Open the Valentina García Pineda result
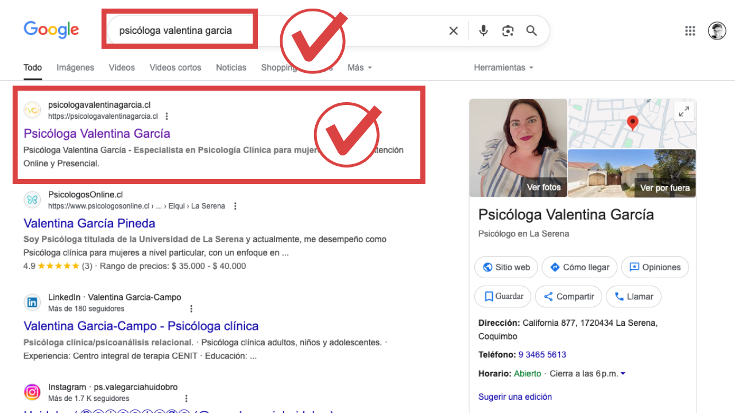This screenshot has height=413, width=735. [x=90, y=223]
